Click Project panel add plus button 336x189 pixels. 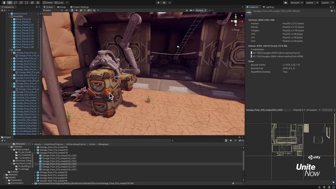point(2,141)
